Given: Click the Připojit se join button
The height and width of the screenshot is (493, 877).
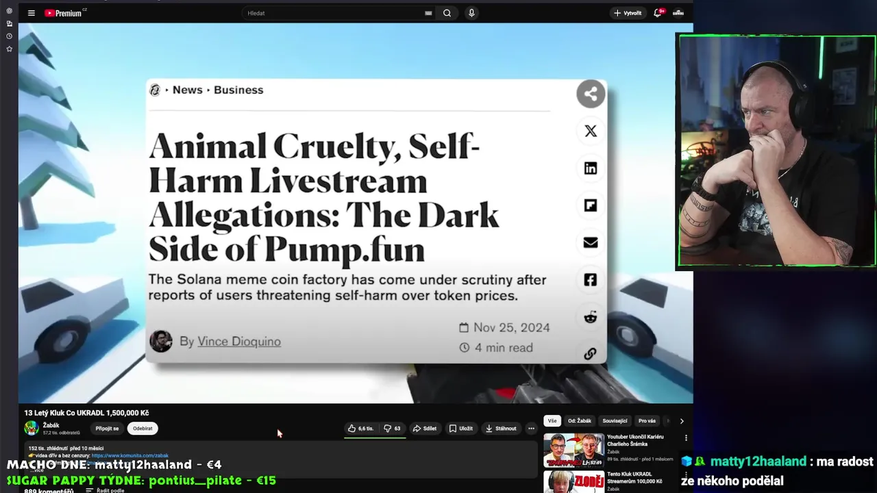Looking at the screenshot, I should coord(107,429).
